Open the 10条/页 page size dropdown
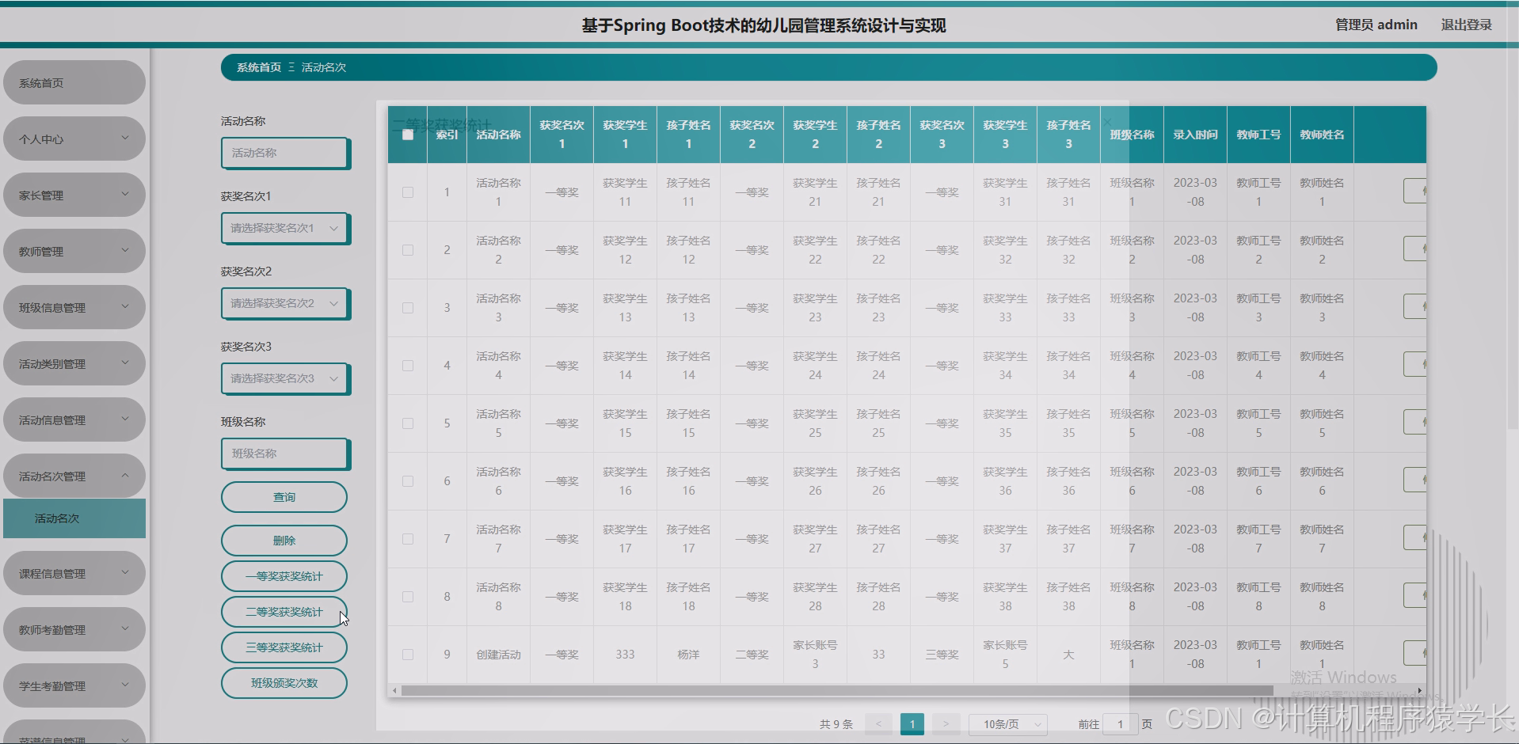 [x=1008, y=724]
